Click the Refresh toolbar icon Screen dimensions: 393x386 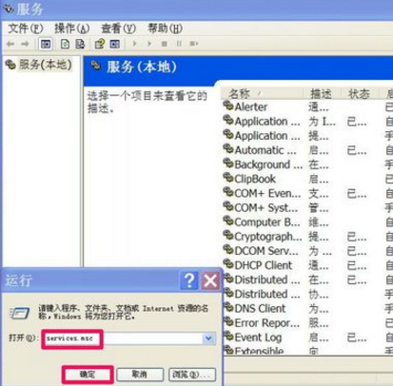tap(65, 44)
